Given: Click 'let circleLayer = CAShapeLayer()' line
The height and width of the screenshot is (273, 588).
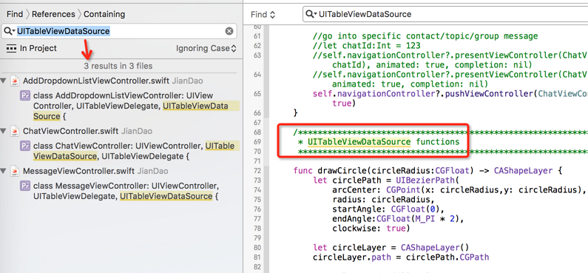Looking at the screenshot, I should click(x=391, y=248).
